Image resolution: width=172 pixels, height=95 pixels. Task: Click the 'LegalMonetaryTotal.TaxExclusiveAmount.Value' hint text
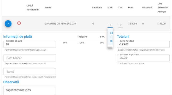pos(141,50)
